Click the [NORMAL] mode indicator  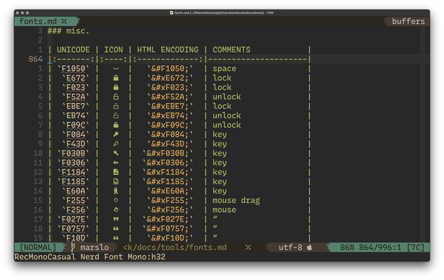[37, 248]
